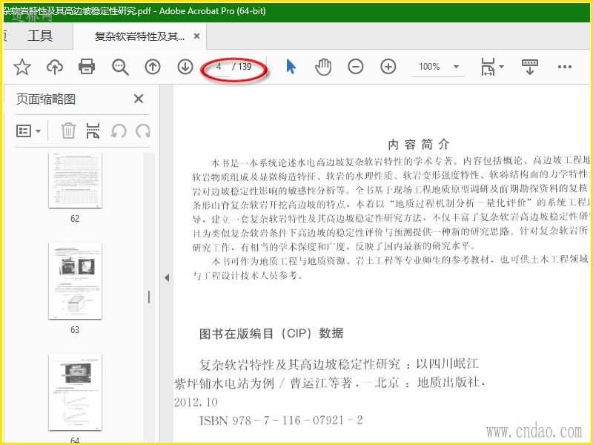Click the page layout icon in thumbnails toolbar
The width and height of the screenshot is (593, 445).
[x=93, y=131]
